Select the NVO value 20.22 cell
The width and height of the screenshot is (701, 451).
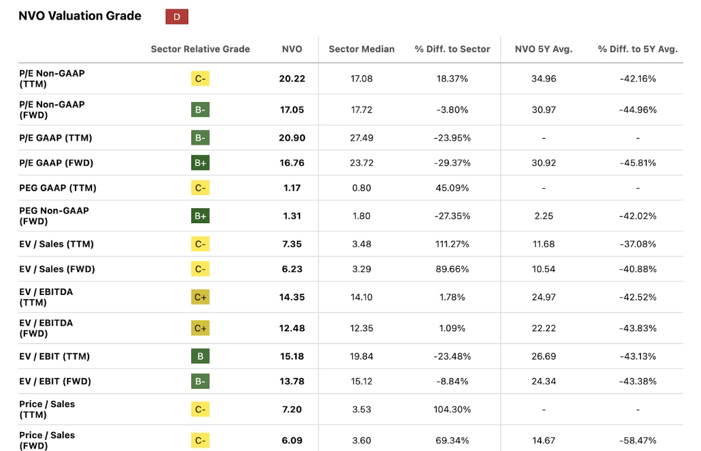click(x=292, y=78)
